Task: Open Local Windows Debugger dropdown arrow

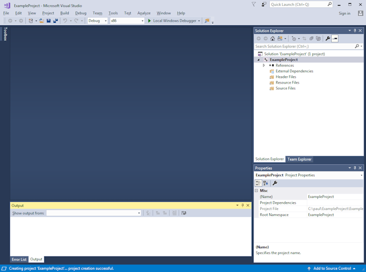Action: coord(199,21)
